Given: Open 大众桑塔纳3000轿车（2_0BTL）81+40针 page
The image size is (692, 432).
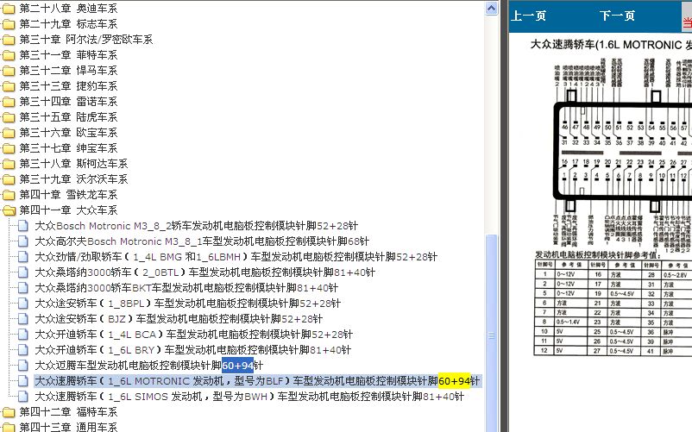Looking at the screenshot, I should (204, 272).
